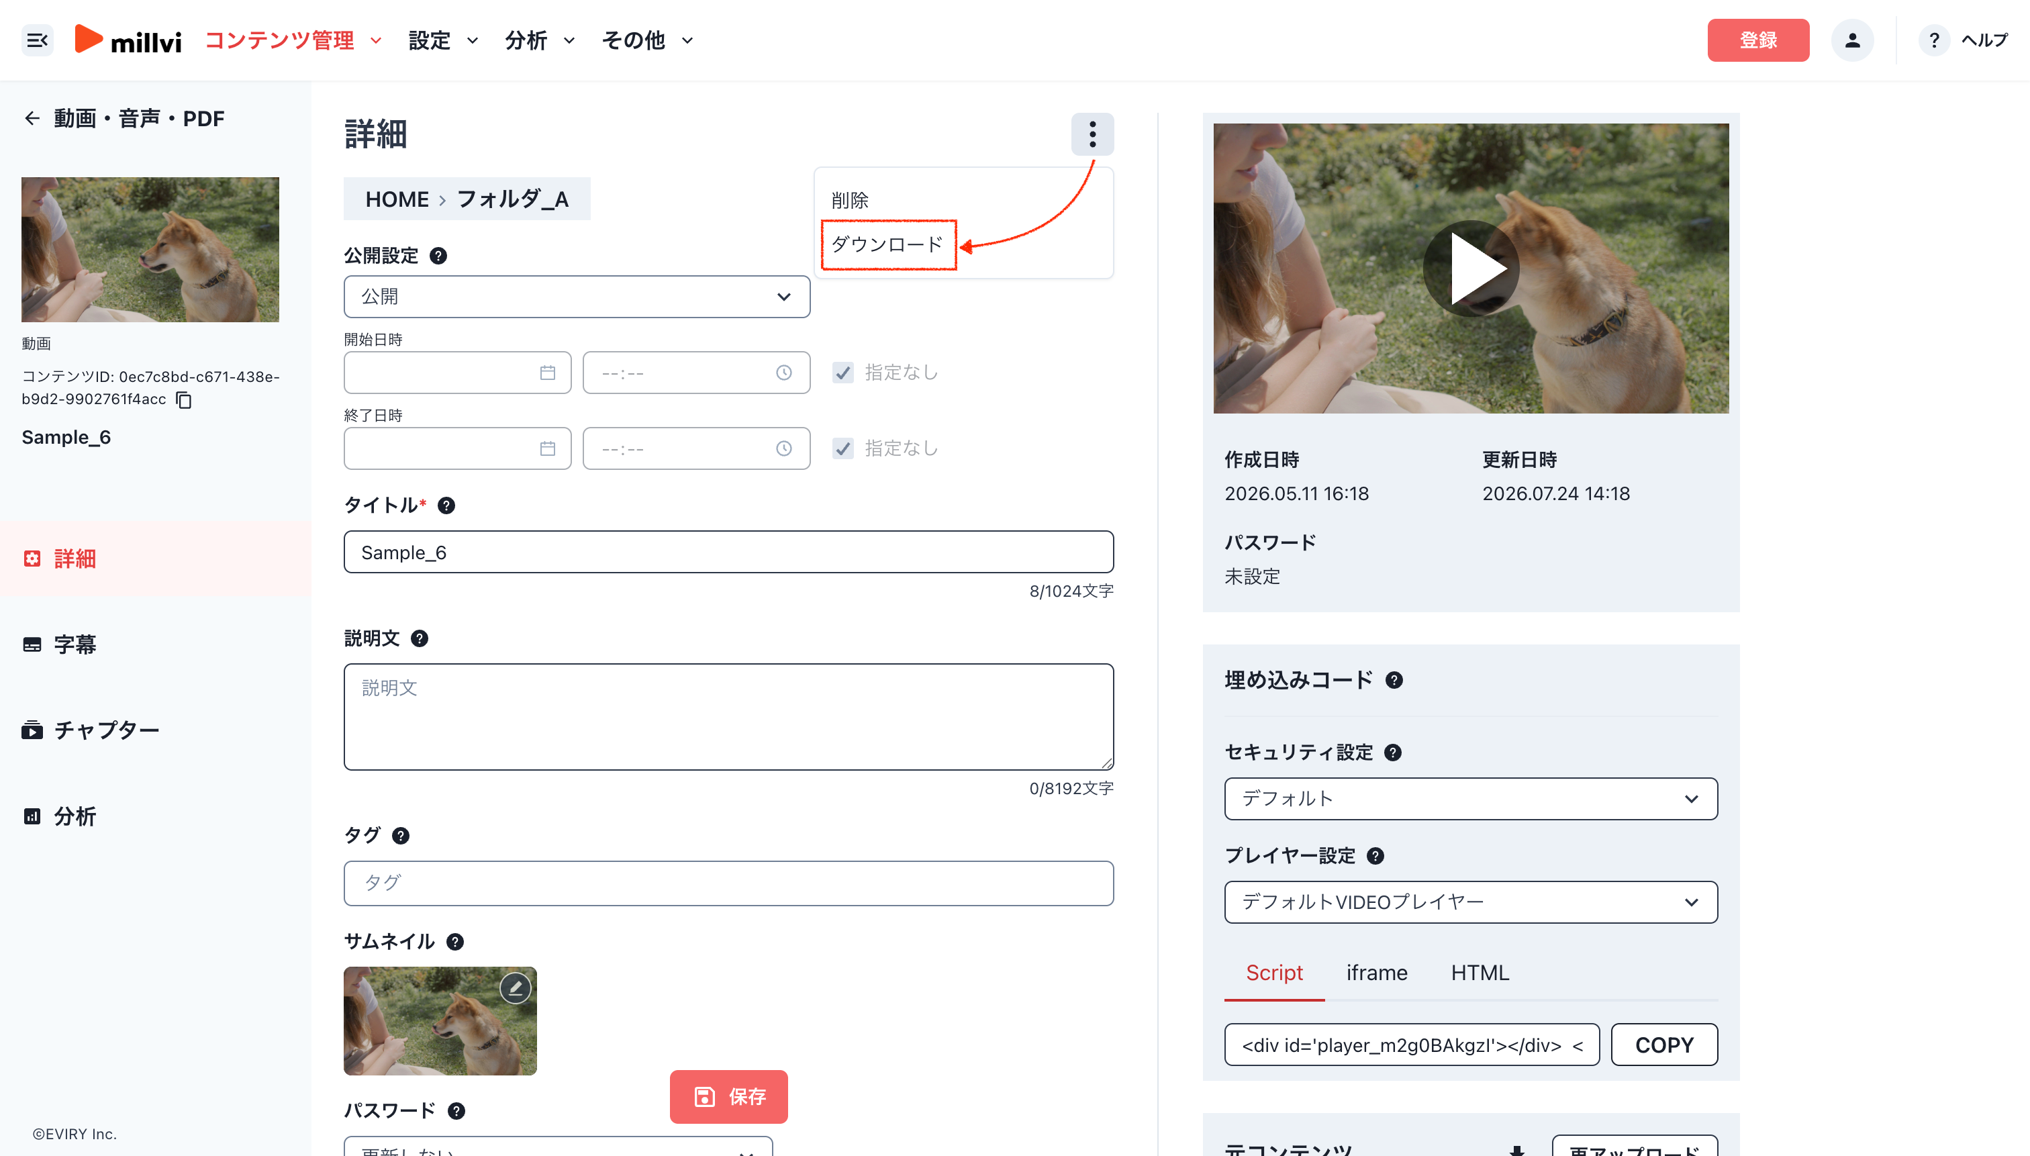Select 詳細 in the sidebar
2030x1156 pixels.
tap(156, 559)
